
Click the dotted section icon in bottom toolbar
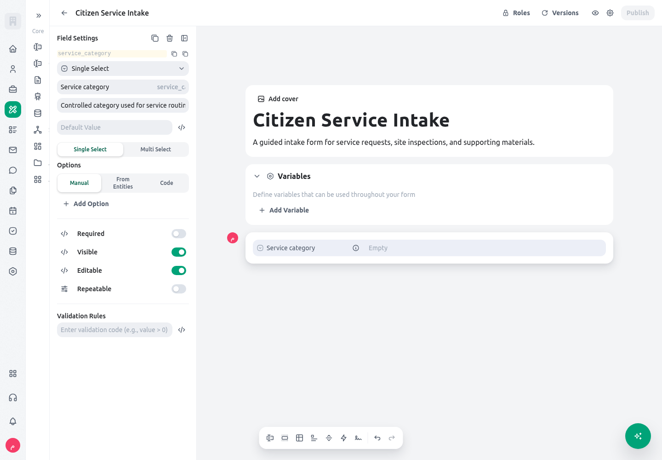[285, 438]
